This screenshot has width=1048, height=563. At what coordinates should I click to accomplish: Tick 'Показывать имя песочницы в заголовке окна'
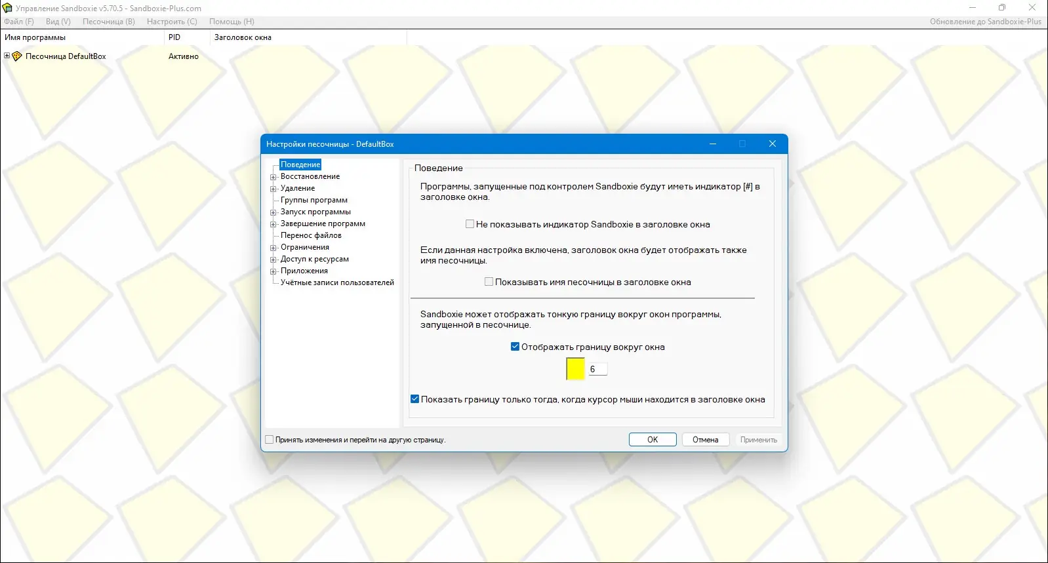(489, 282)
